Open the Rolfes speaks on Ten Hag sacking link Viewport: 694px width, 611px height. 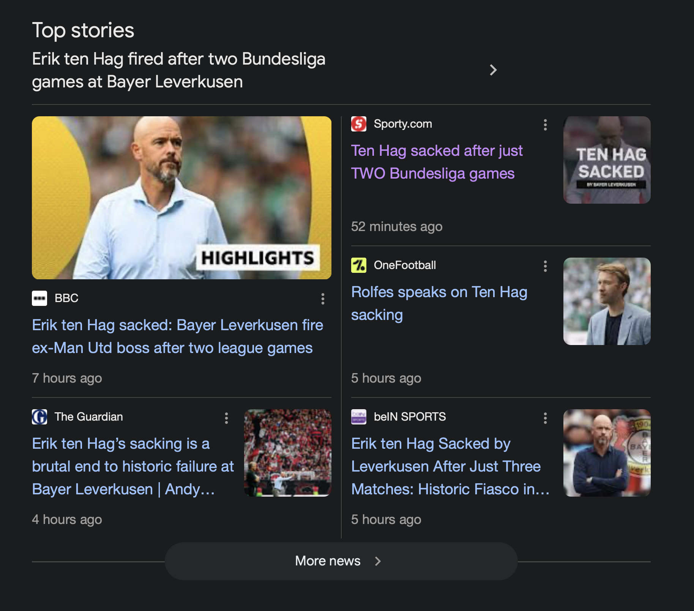pos(439,303)
